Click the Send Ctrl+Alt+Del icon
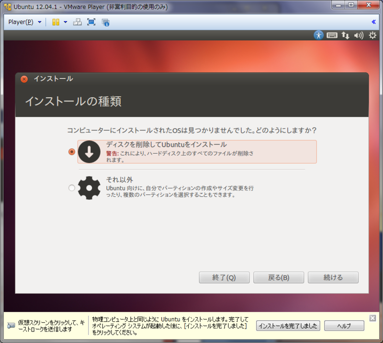Image resolution: width=383 pixels, height=343 pixels. (x=77, y=22)
